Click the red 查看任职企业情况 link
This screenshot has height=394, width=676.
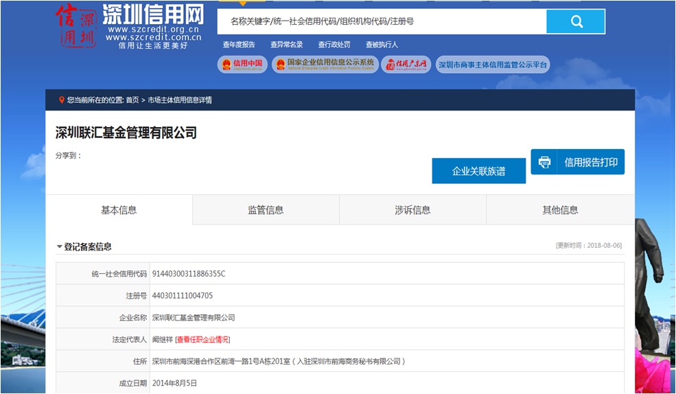[x=202, y=340]
